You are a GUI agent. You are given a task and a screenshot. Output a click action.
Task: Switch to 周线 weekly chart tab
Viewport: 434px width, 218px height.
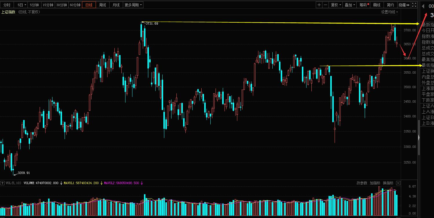click(x=102, y=5)
